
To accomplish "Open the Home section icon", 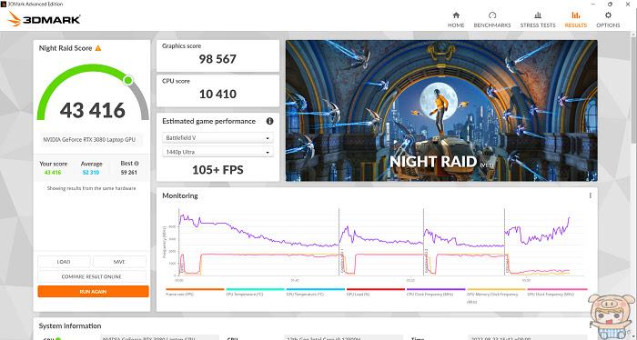I will [x=456, y=15].
